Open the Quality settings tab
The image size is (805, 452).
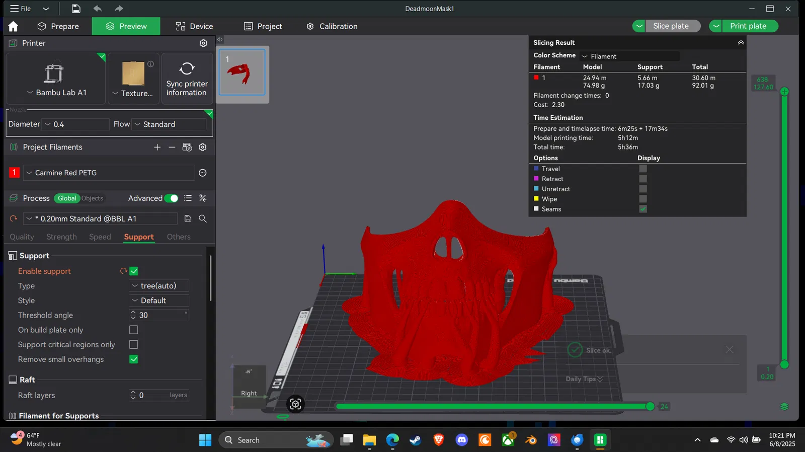click(22, 237)
